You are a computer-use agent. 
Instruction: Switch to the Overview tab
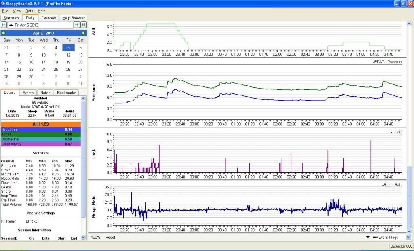49,18
